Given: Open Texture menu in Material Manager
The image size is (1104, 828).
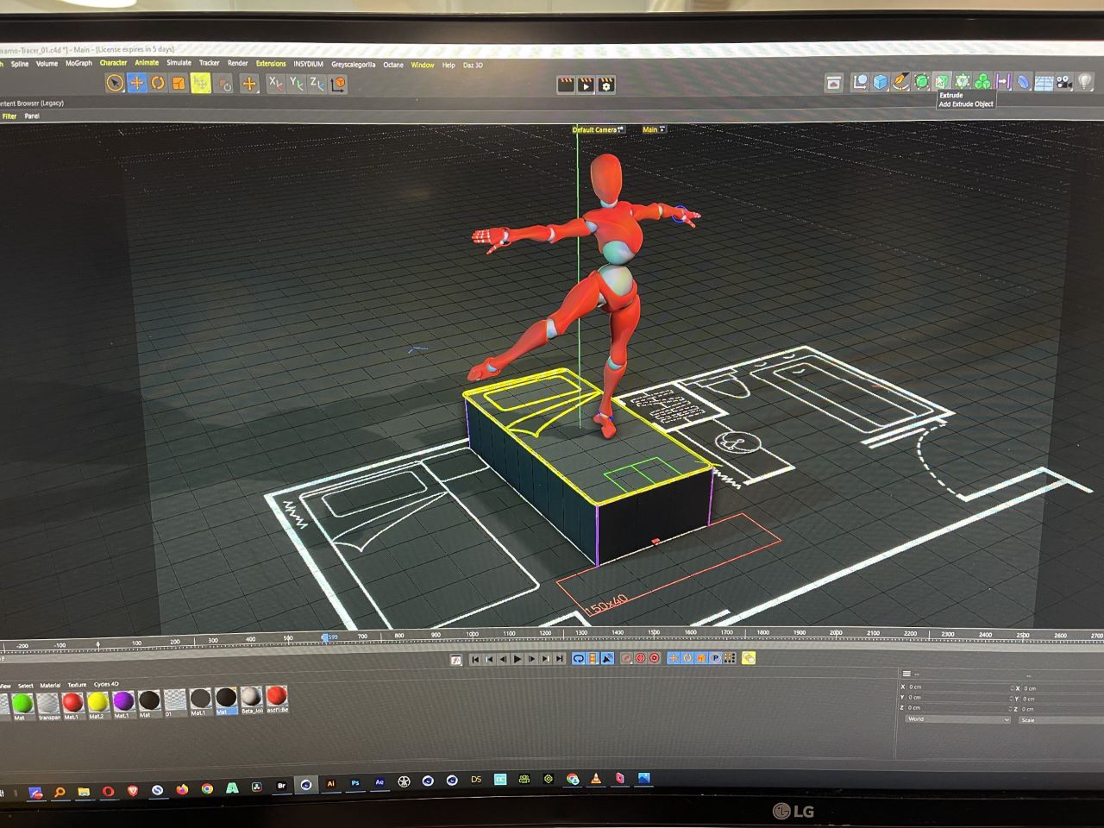Looking at the screenshot, I should (78, 685).
